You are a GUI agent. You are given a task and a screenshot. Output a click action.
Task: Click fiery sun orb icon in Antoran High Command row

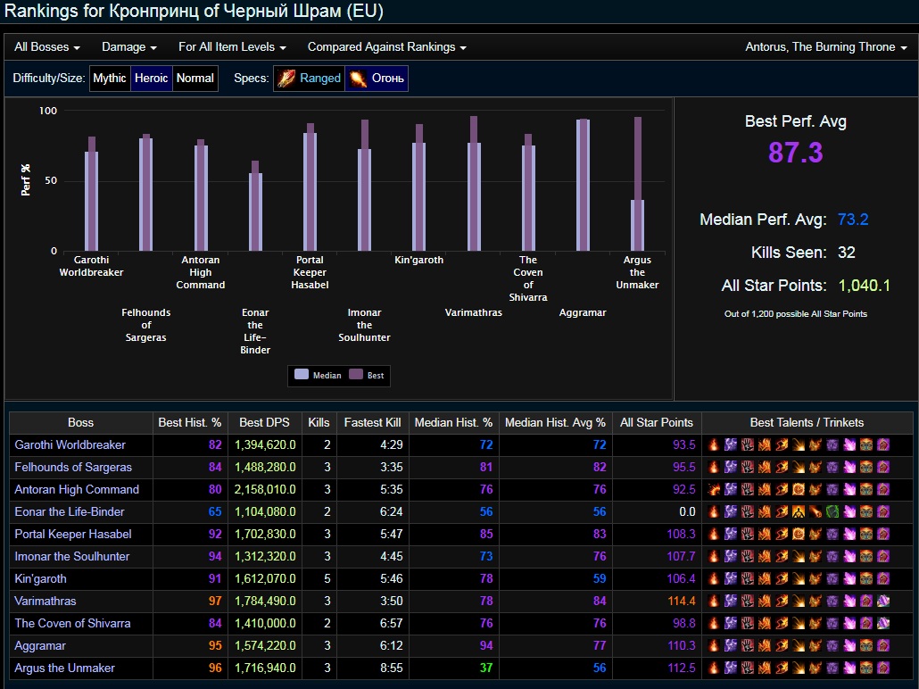pyautogui.click(x=799, y=490)
